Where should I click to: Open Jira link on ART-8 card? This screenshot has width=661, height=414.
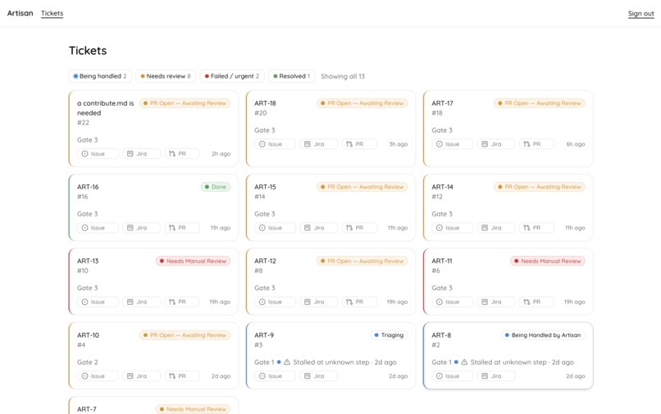[x=495, y=376]
